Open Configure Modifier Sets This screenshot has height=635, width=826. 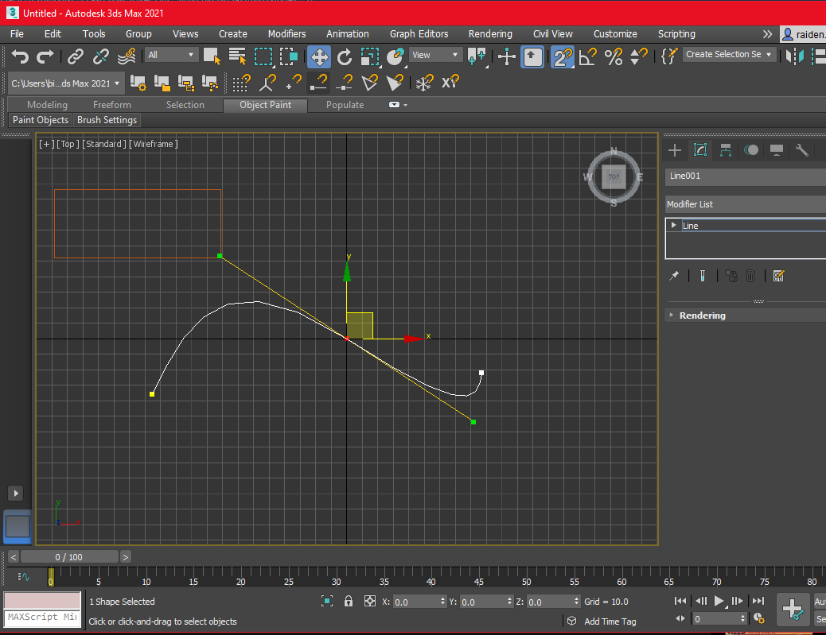pyautogui.click(x=778, y=276)
